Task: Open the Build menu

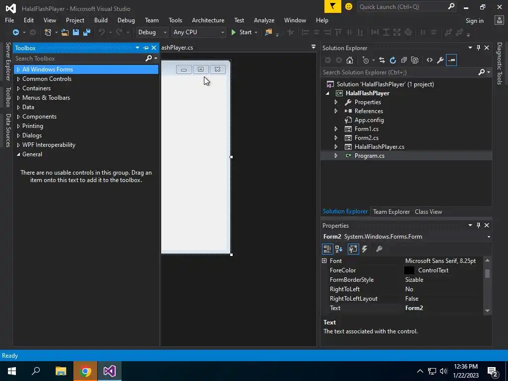Action: tap(101, 20)
